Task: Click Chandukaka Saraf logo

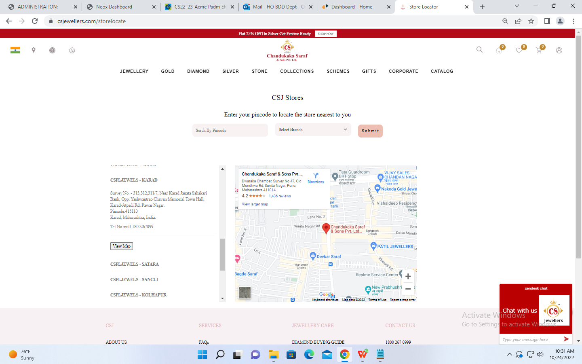Action: tap(287, 51)
